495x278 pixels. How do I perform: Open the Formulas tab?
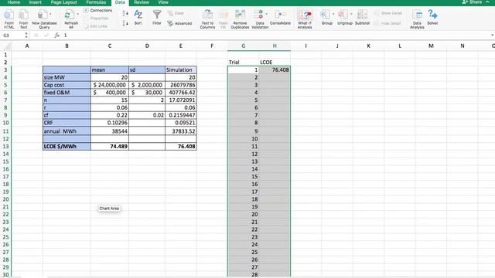(x=96, y=2)
